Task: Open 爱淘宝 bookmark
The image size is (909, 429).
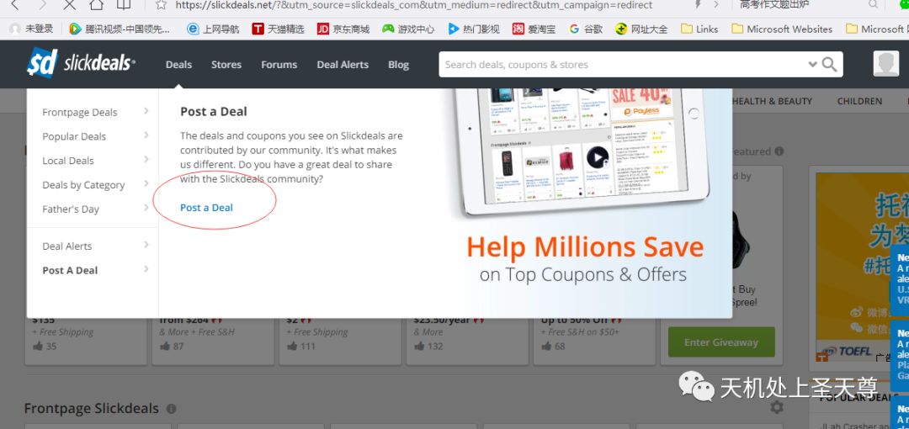Action: 534,29
